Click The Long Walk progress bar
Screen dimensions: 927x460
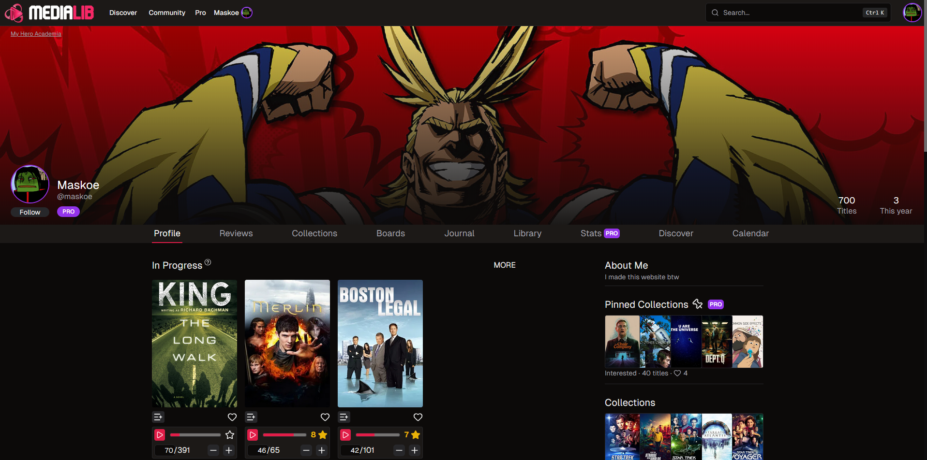[x=195, y=435]
